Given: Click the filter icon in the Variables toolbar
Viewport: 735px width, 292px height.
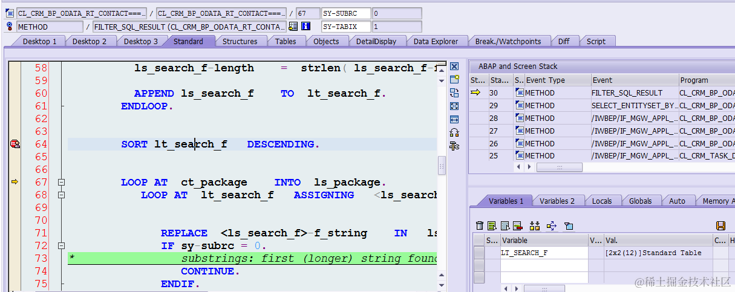Looking at the screenshot, I should [568, 225].
